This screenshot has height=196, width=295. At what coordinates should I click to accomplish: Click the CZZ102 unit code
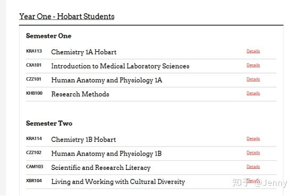tap(34, 152)
